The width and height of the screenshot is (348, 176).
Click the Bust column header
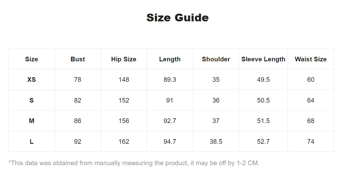[x=77, y=59]
